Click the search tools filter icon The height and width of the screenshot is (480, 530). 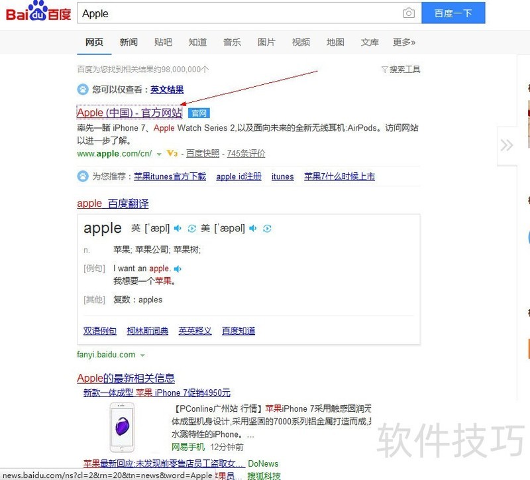384,70
